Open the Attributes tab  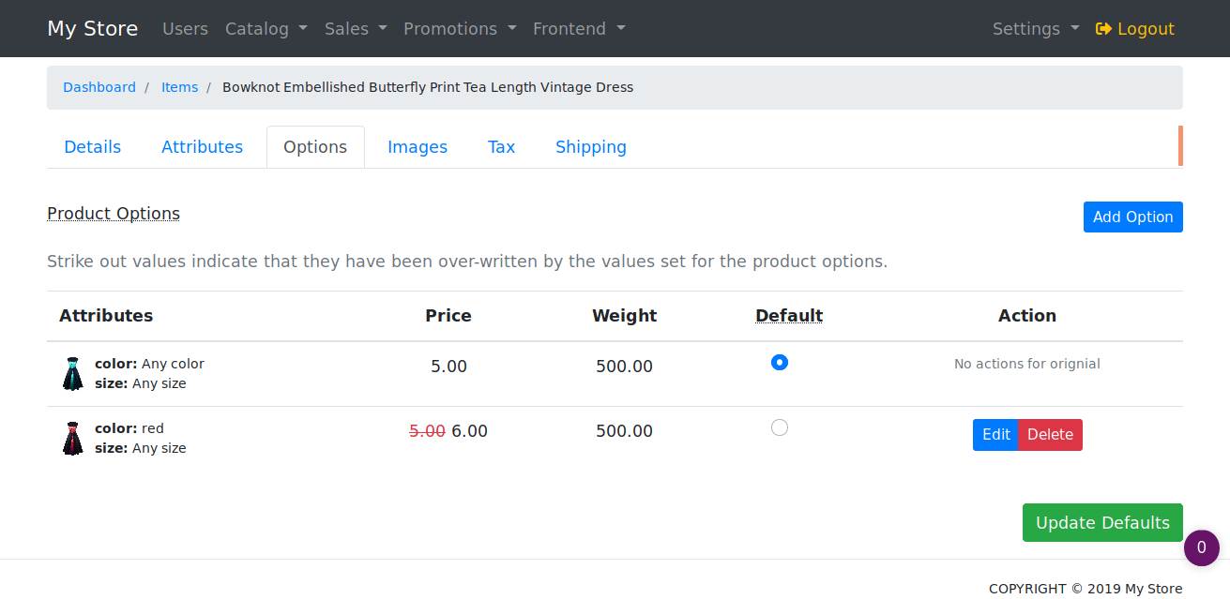[x=202, y=147]
